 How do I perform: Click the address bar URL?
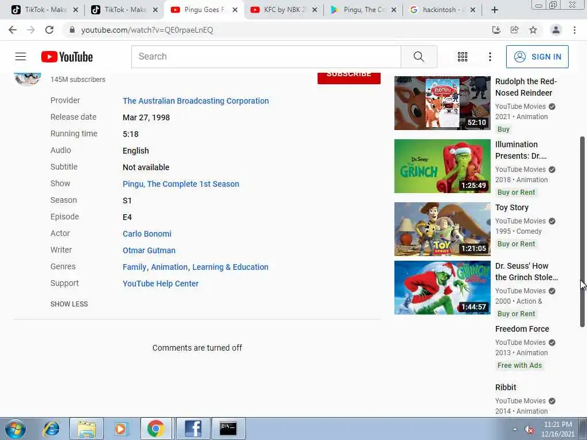click(x=147, y=30)
